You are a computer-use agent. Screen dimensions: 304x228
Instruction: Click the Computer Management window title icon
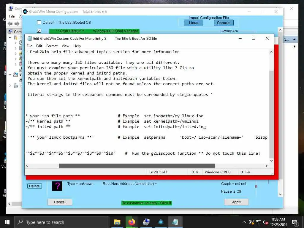[11, 8]
